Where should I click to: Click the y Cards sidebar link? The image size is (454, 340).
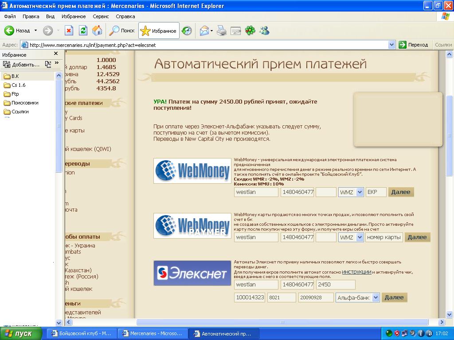coord(74,118)
